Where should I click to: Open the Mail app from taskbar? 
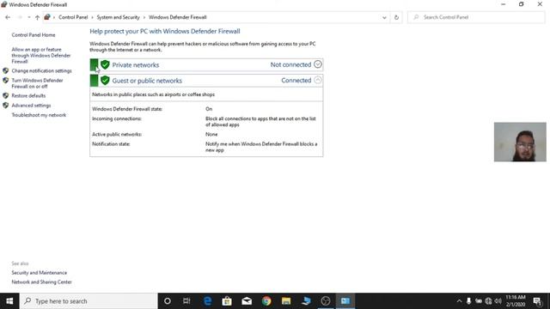(x=247, y=301)
